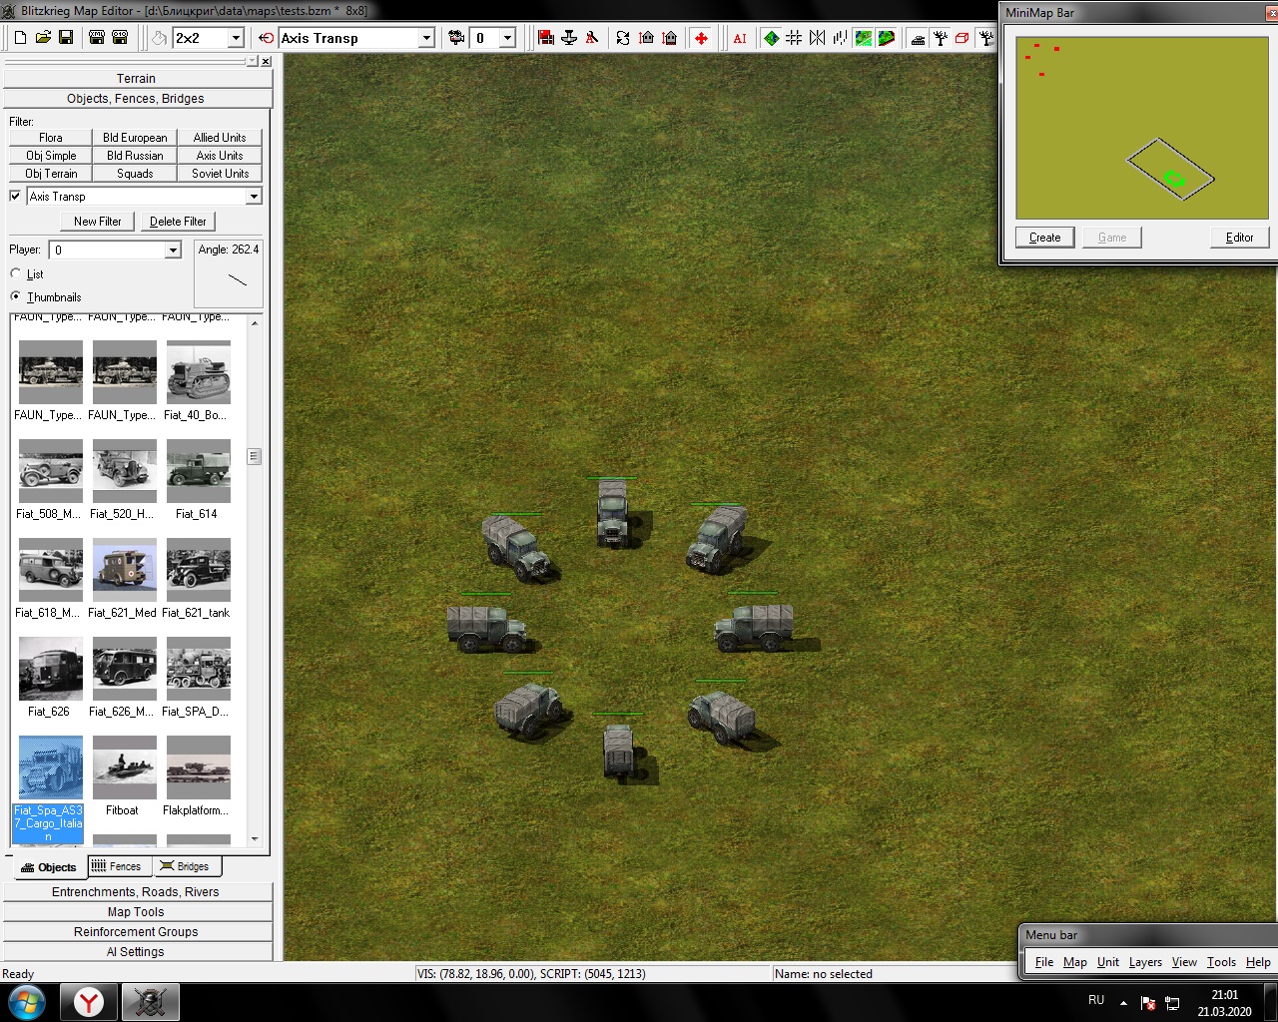Open the View menu

click(x=1184, y=962)
